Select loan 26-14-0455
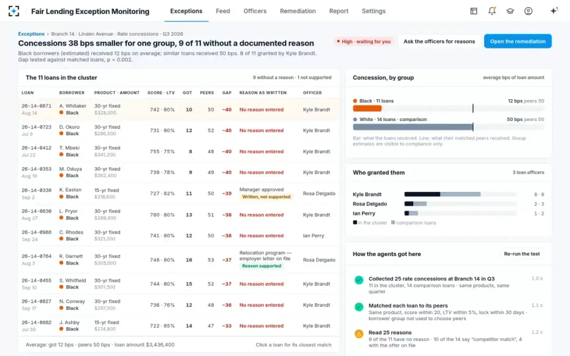 [179, 284]
